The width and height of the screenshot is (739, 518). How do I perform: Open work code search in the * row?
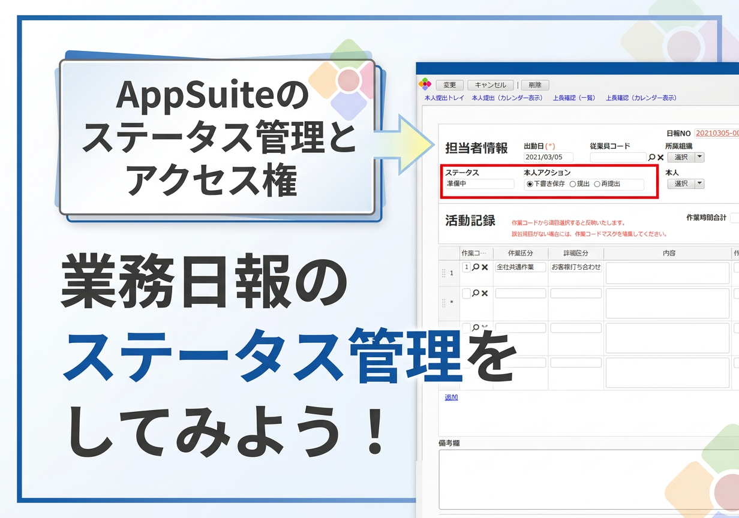[x=476, y=293]
